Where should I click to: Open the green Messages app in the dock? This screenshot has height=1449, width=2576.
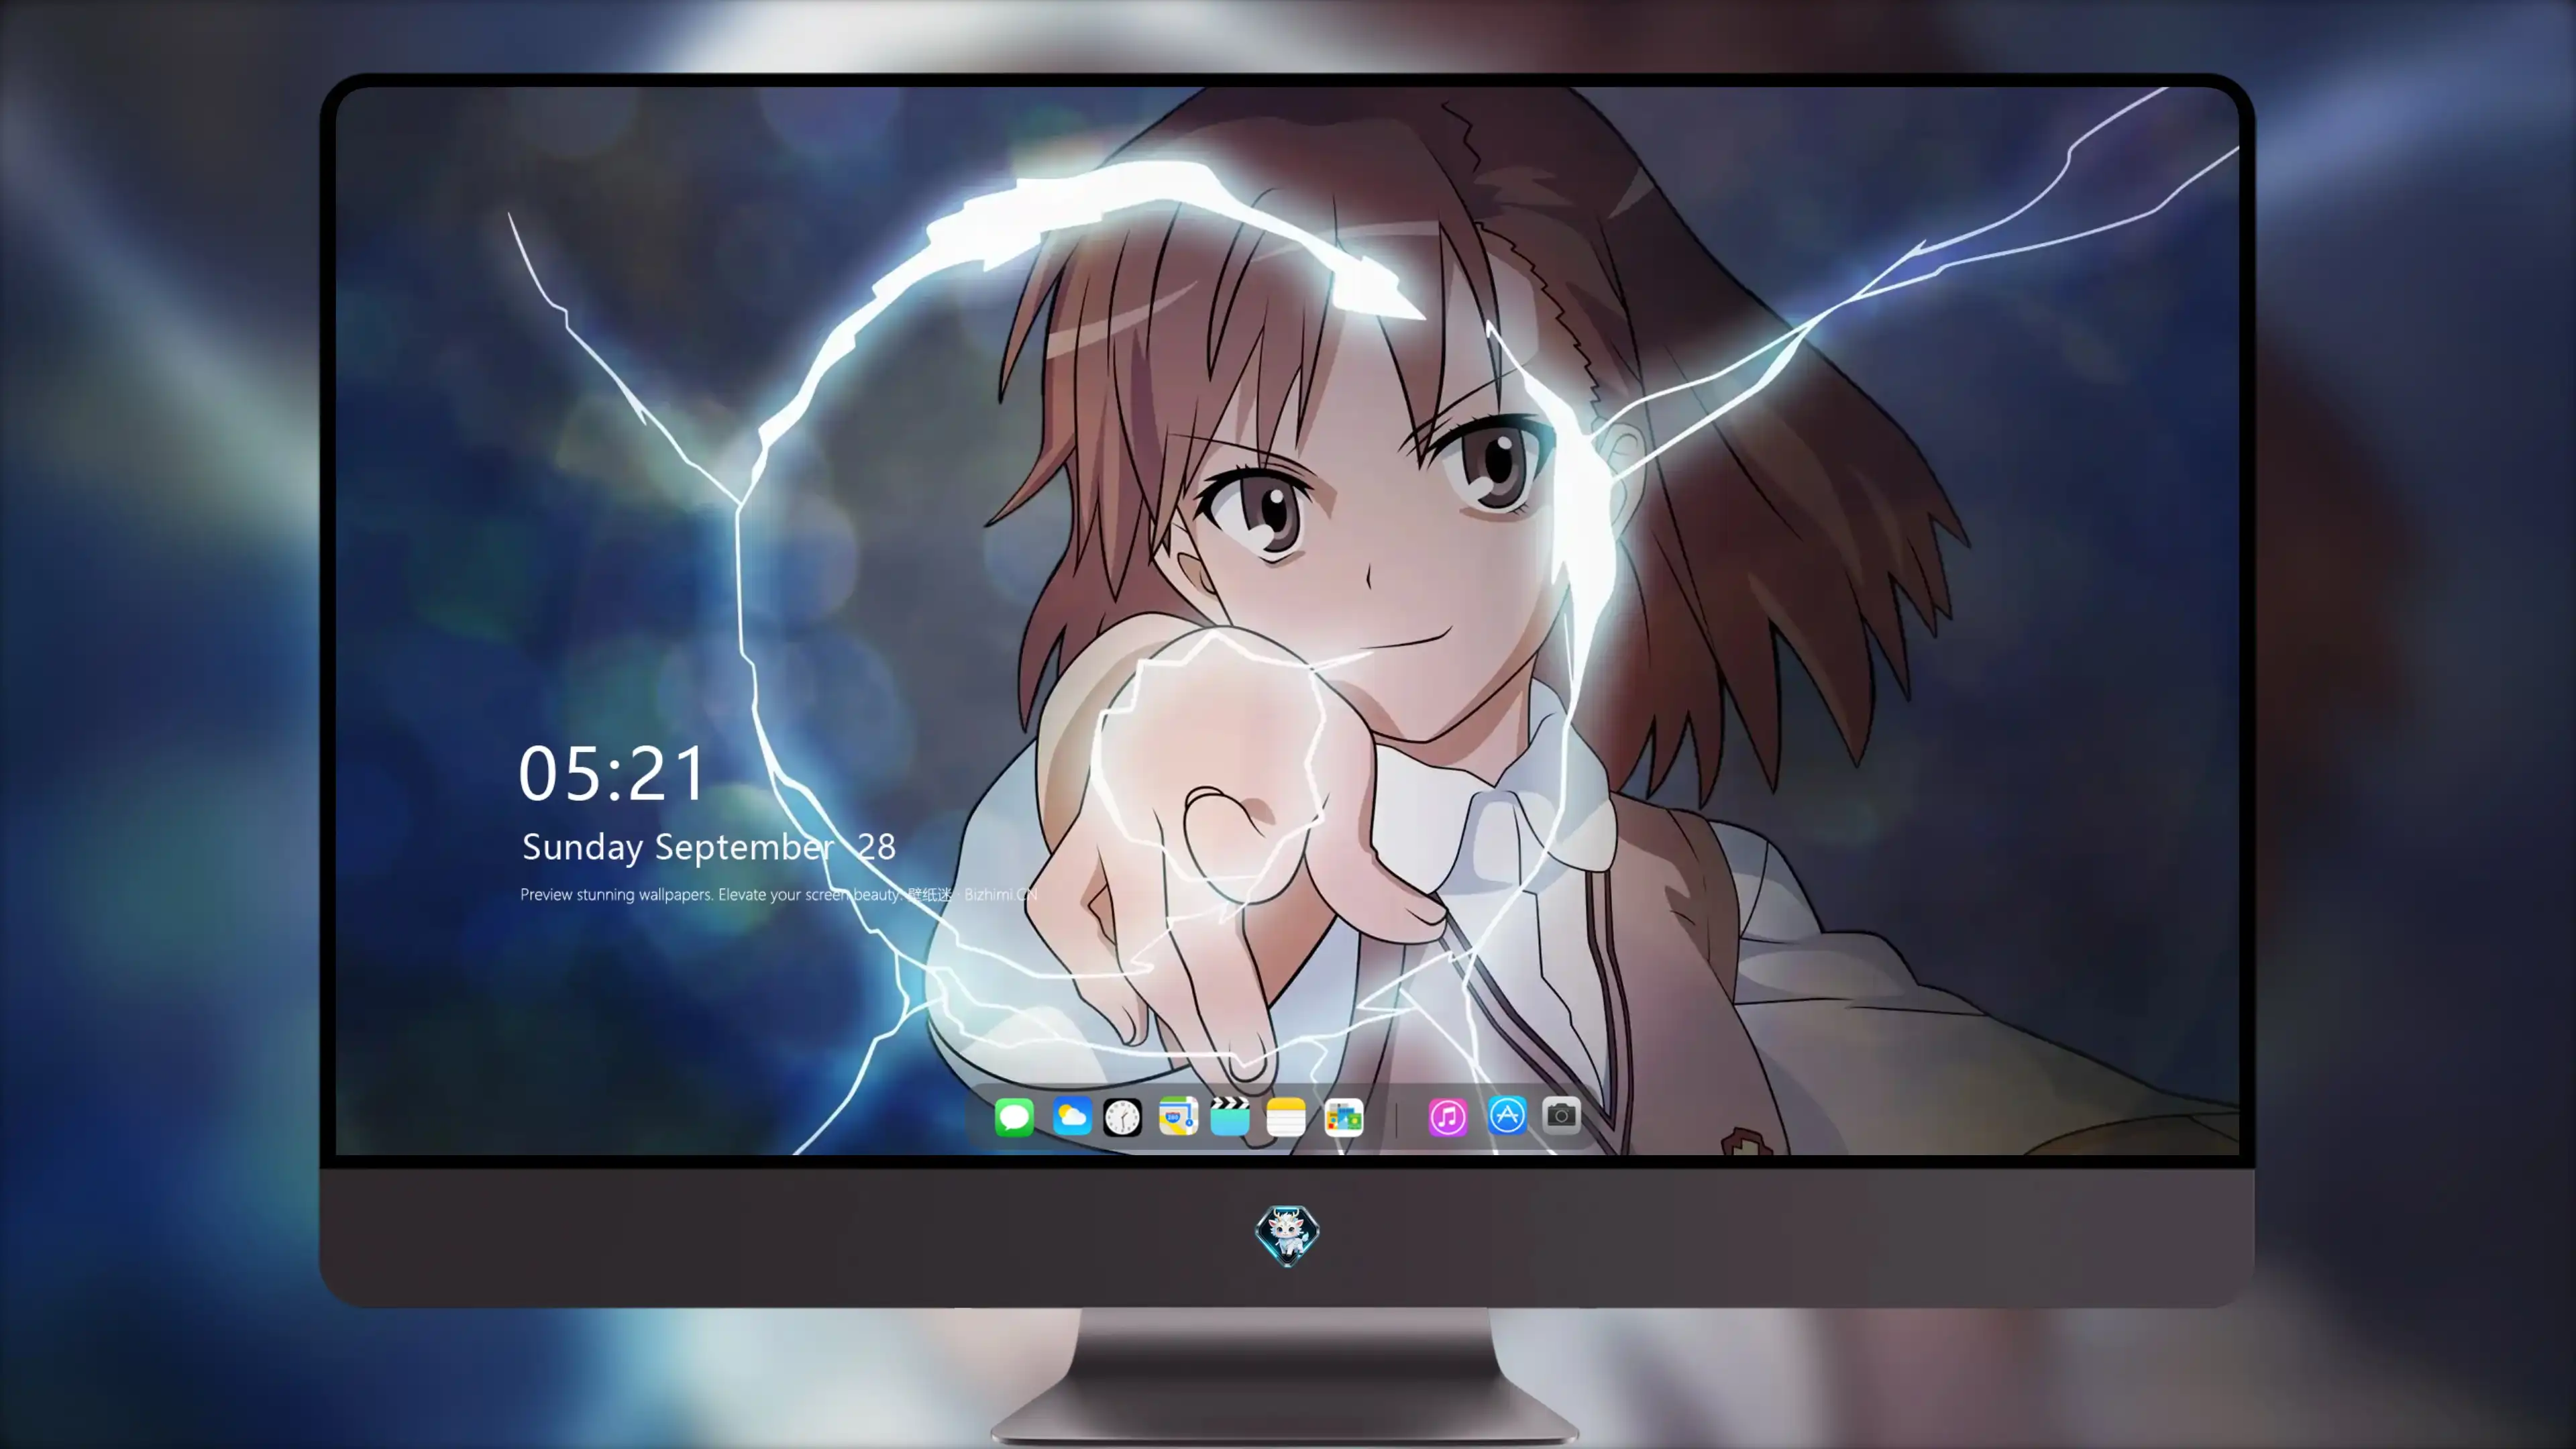coord(1014,1117)
